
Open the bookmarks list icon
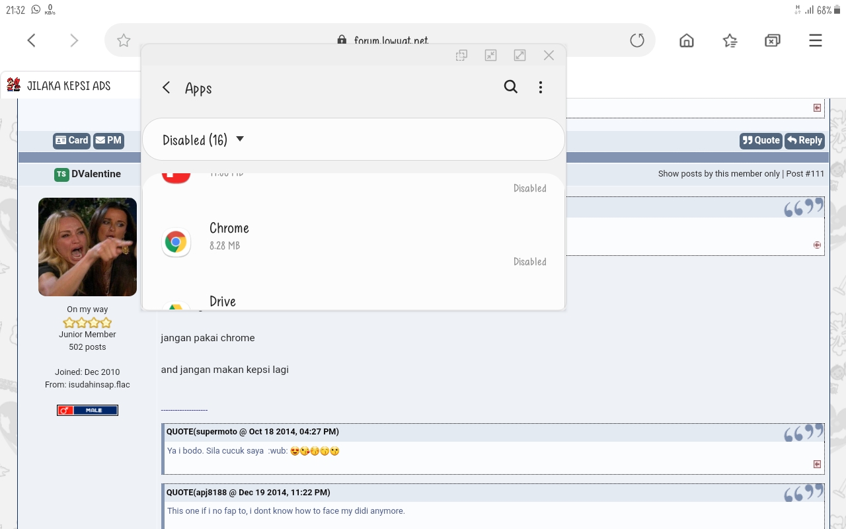click(730, 40)
